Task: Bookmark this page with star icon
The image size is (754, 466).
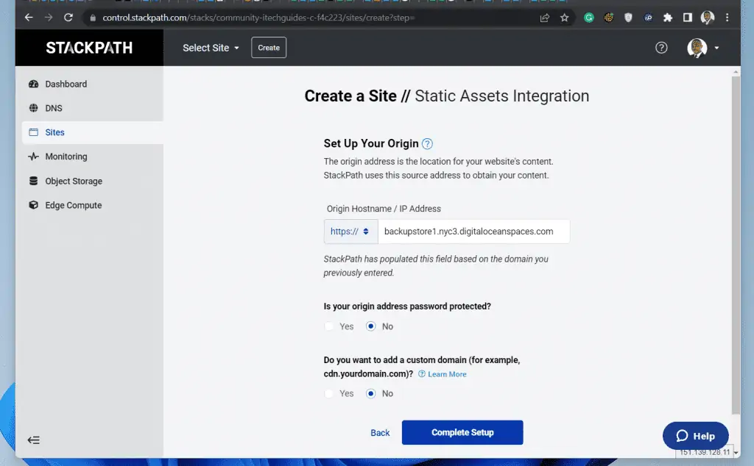Action: (565, 18)
